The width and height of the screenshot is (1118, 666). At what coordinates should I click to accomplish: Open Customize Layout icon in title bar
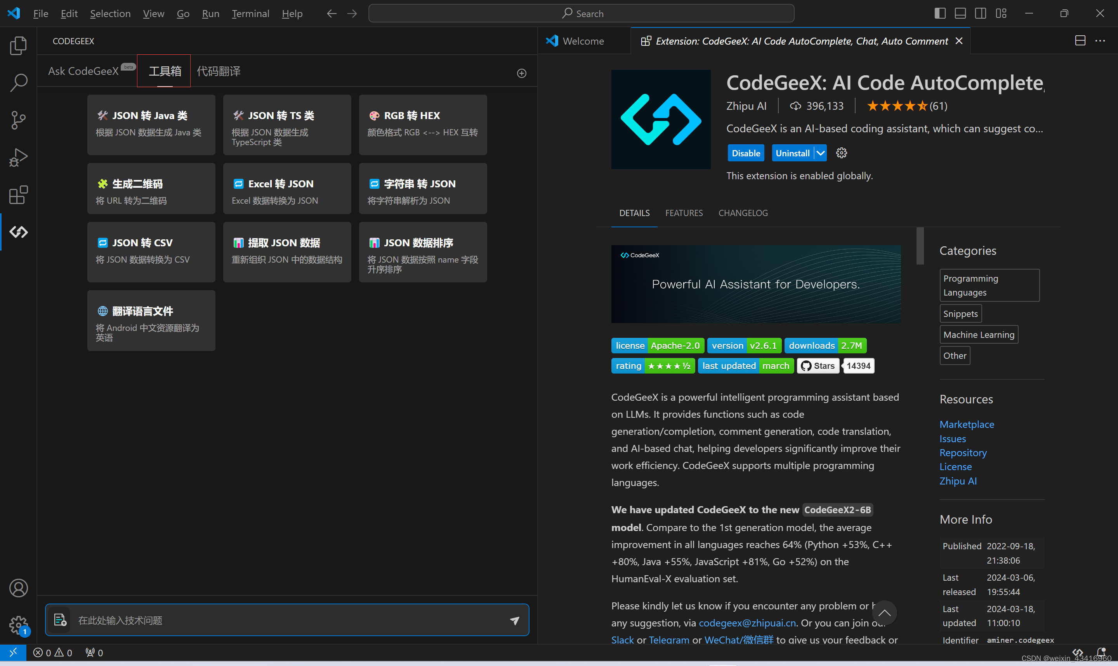coord(1001,14)
